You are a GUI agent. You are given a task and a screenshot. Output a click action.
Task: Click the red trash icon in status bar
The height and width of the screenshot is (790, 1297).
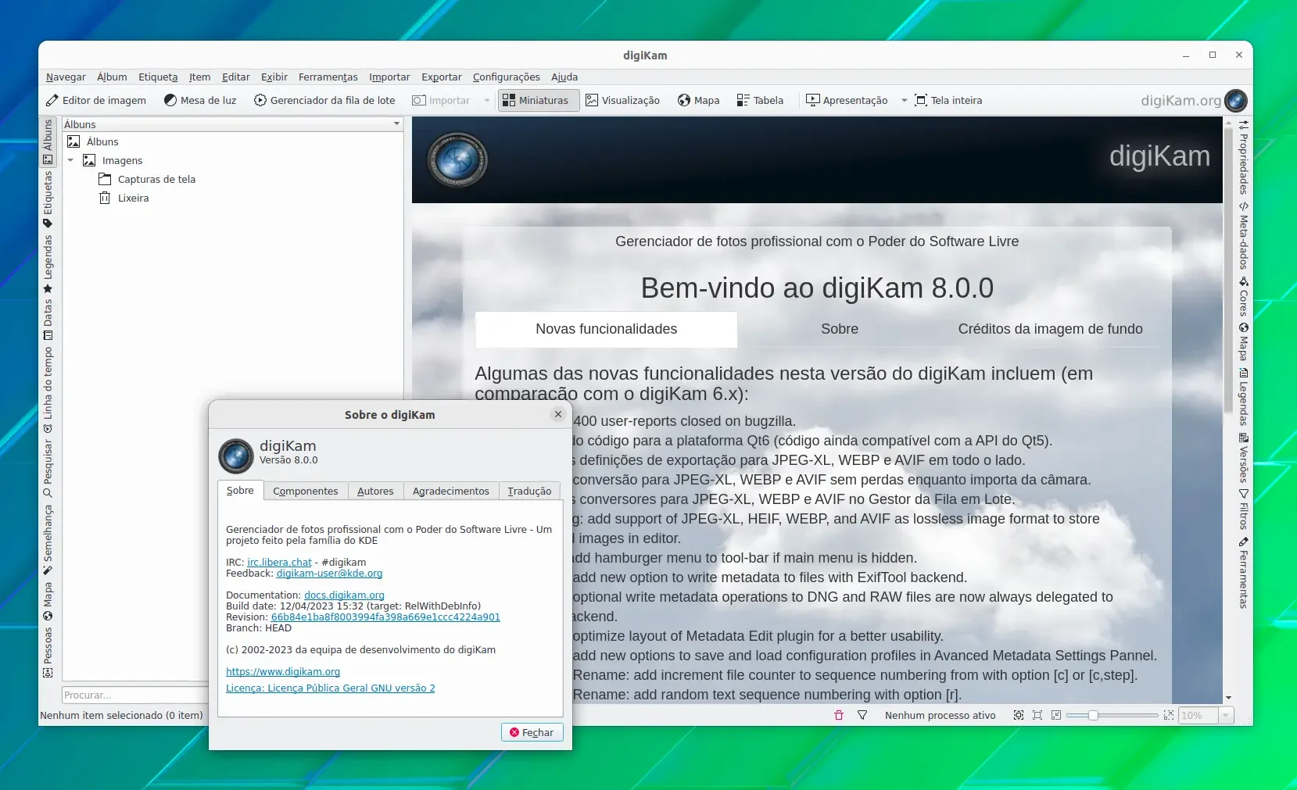click(839, 715)
